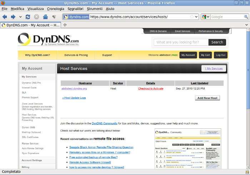Click the Checkout to Activate link
250x175 pixels.
150,88
